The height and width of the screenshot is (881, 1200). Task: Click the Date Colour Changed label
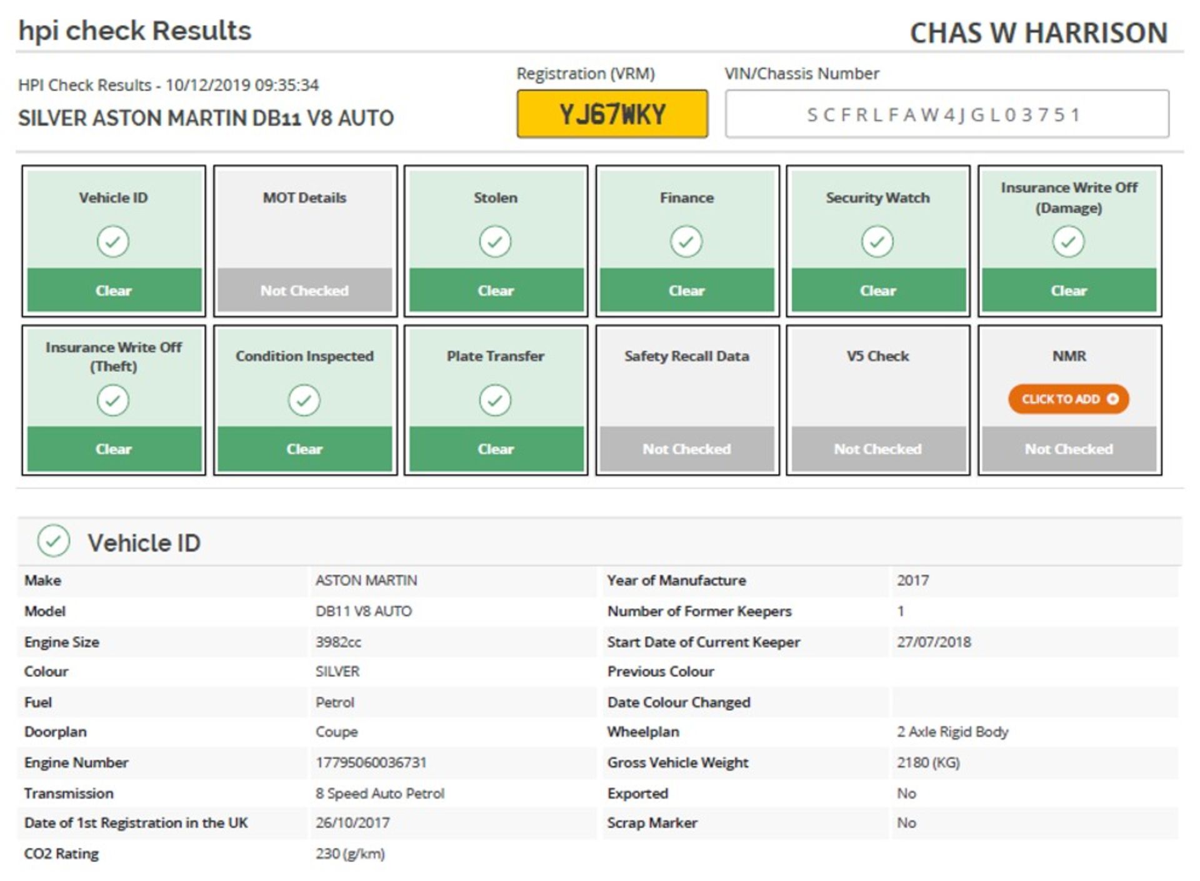(679, 702)
